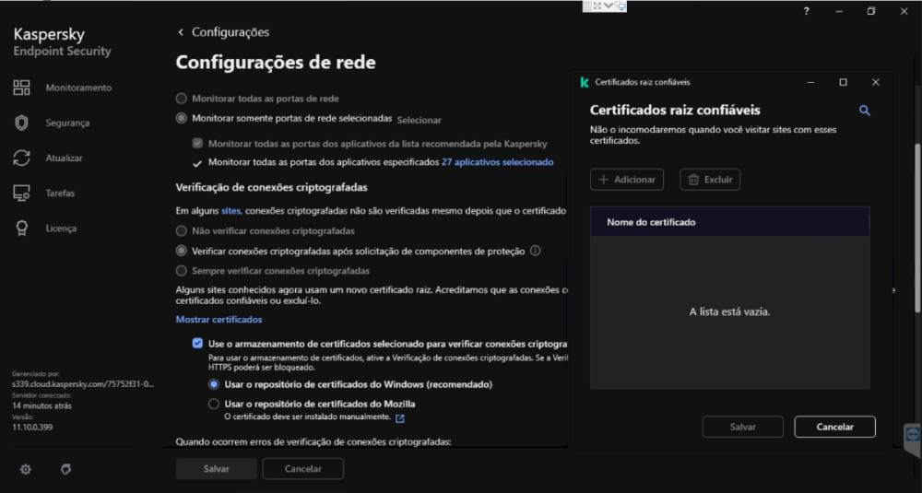Open the Licença section in the sidebar
Viewport: 922px width, 493px height.
(61, 228)
